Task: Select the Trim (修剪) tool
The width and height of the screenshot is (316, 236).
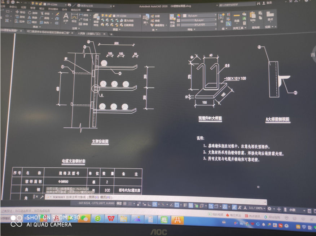Action: coord(45,13)
